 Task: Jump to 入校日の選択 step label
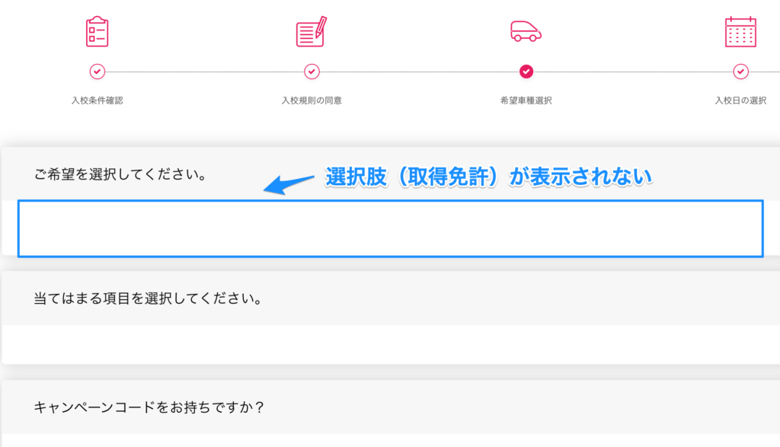740,101
